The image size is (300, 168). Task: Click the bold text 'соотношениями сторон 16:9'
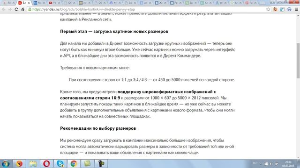pos(90,98)
